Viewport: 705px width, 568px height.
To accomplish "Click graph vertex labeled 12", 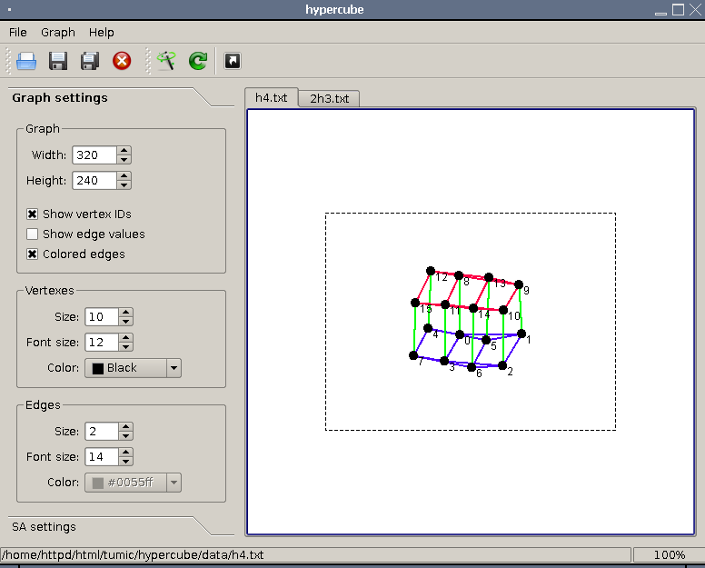I will coord(431,271).
